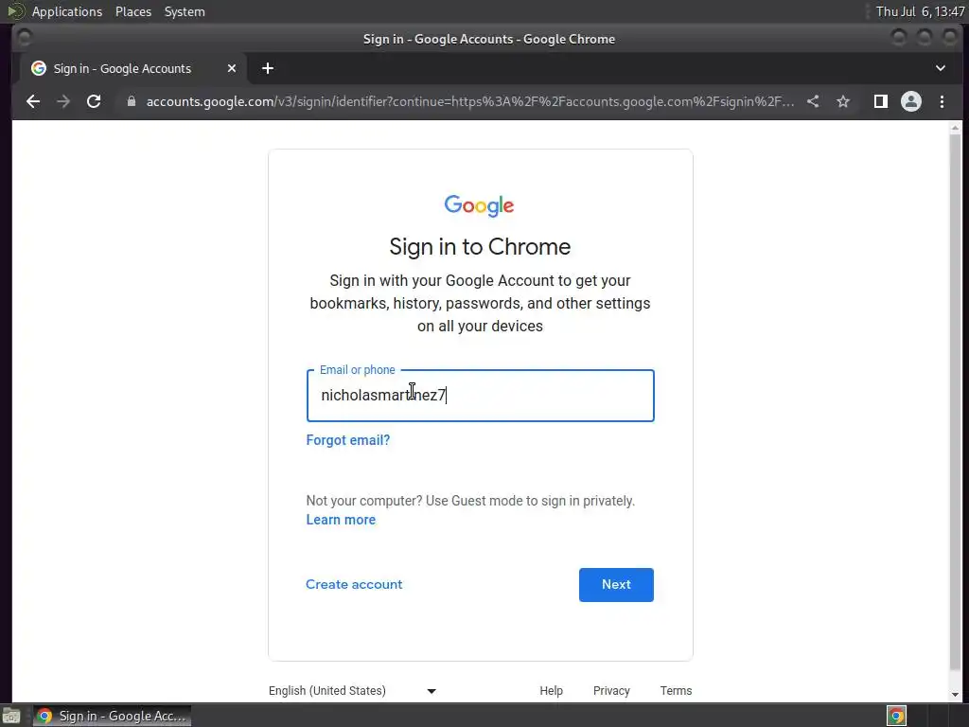Image resolution: width=969 pixels, height=727 pixels.
Task: Click Create account
Action: (x=354, y=584)
